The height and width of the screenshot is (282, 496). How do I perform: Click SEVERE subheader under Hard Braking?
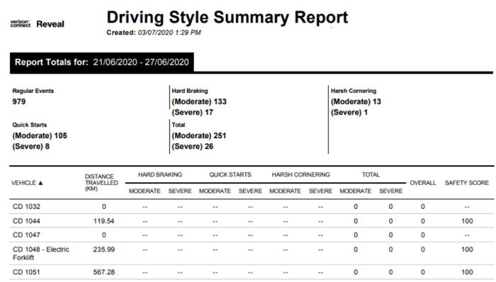pyautogui.click(x=180, y=191)
